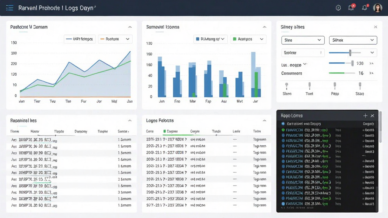This screenshot has height=218, width=388.
Task: Open the Pocitum series dropdown
Action: pos(115,39)
